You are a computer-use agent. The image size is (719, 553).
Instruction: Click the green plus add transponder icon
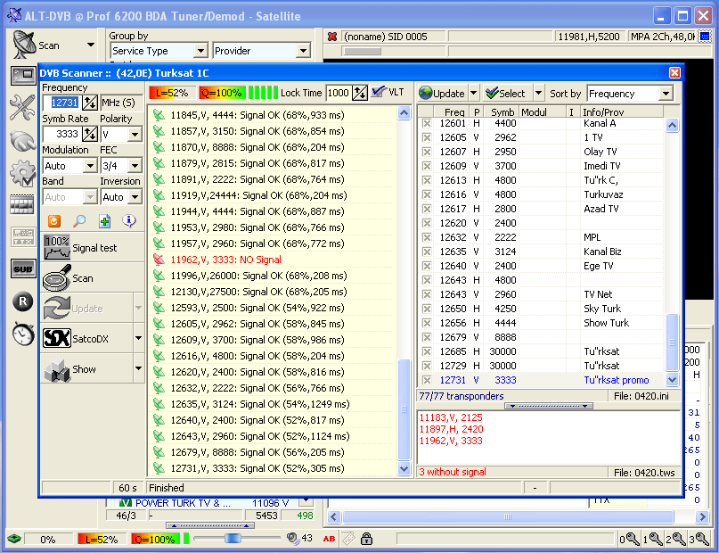[x=104, y=221]
